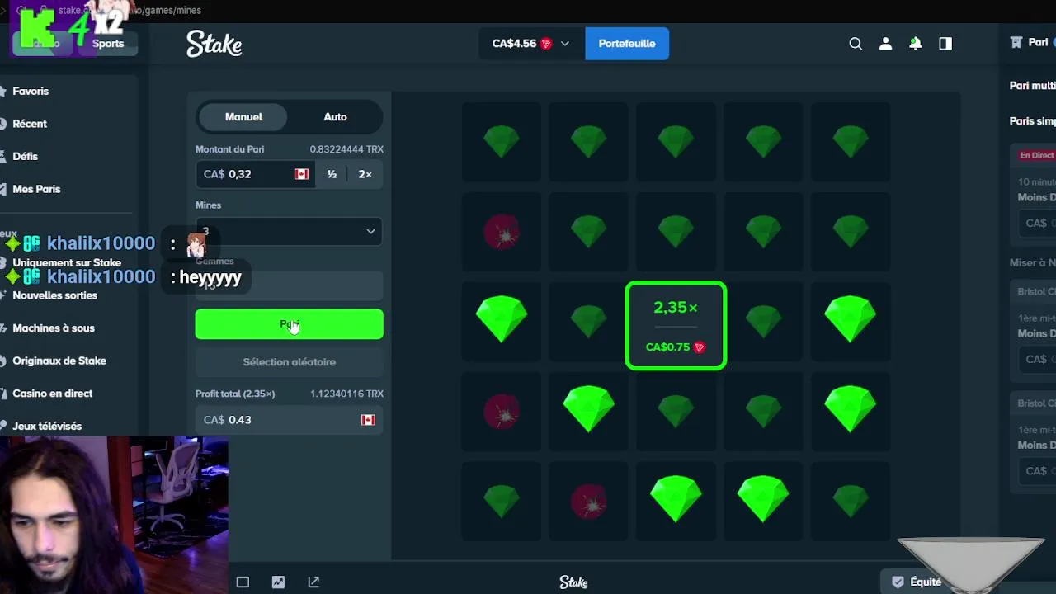The image size is (1056, 594).
Task: Open Mes Paris in the sidebar
Action: (x=36, y=189)
